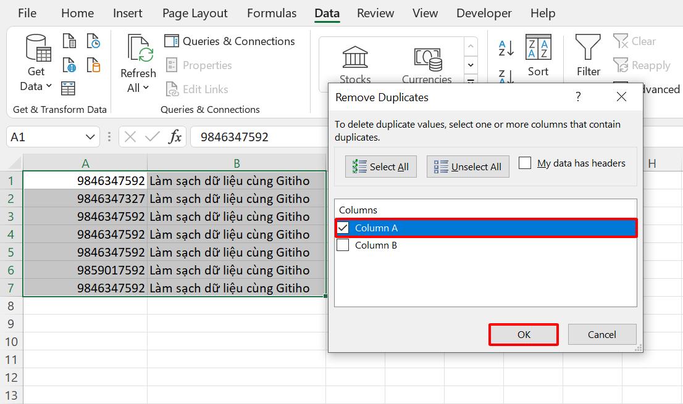This screenshot has height=404, width=683.
Task: Check the Column B checkbox
Action: click(343, 245)
